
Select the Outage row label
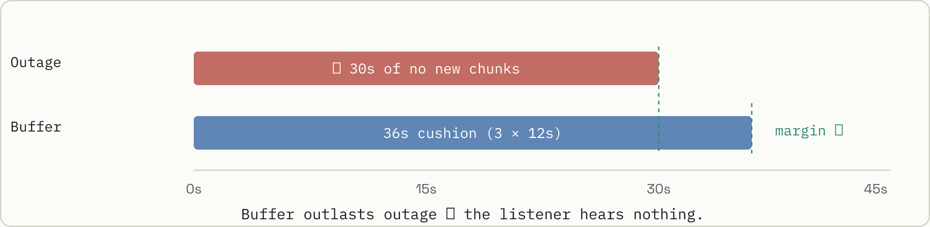[x=36, y=63]
